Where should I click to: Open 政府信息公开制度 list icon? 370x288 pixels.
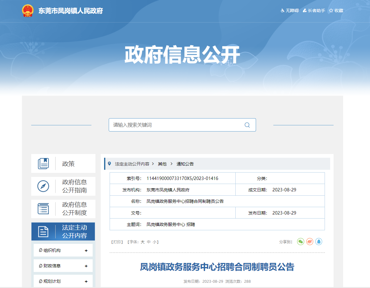point(43,209)
